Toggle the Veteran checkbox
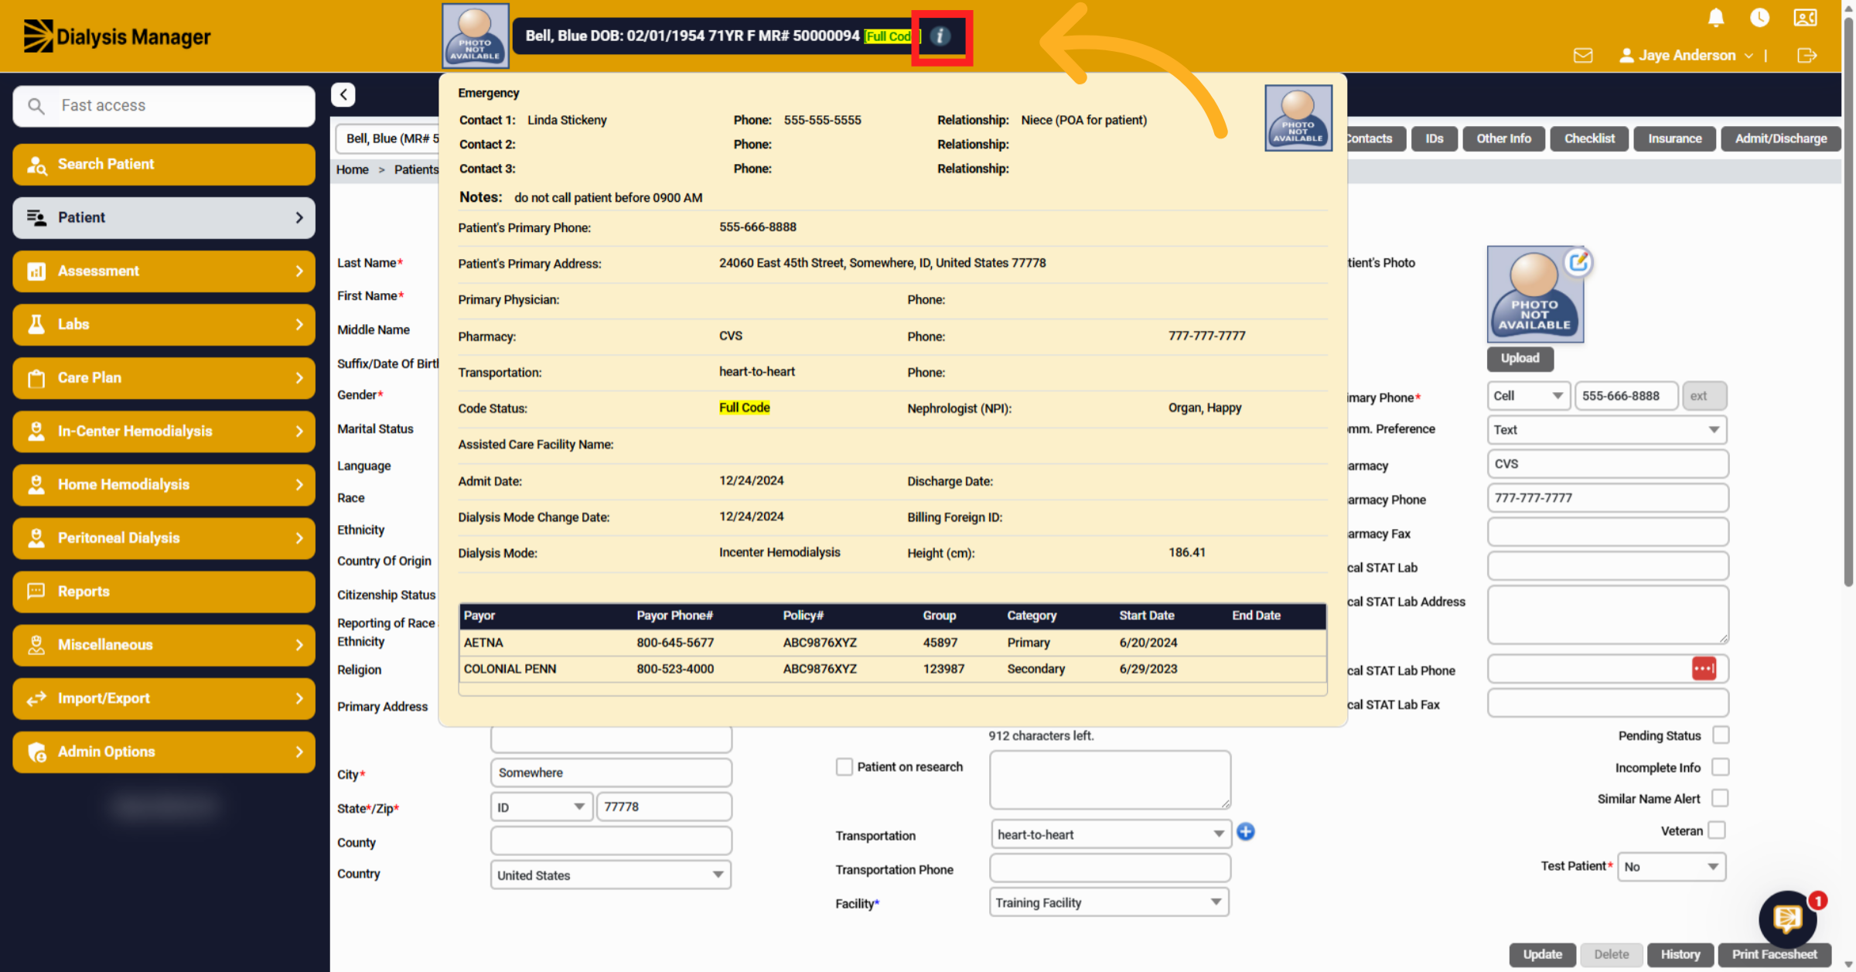1856x972 pixels. [x=1716, y=830]
